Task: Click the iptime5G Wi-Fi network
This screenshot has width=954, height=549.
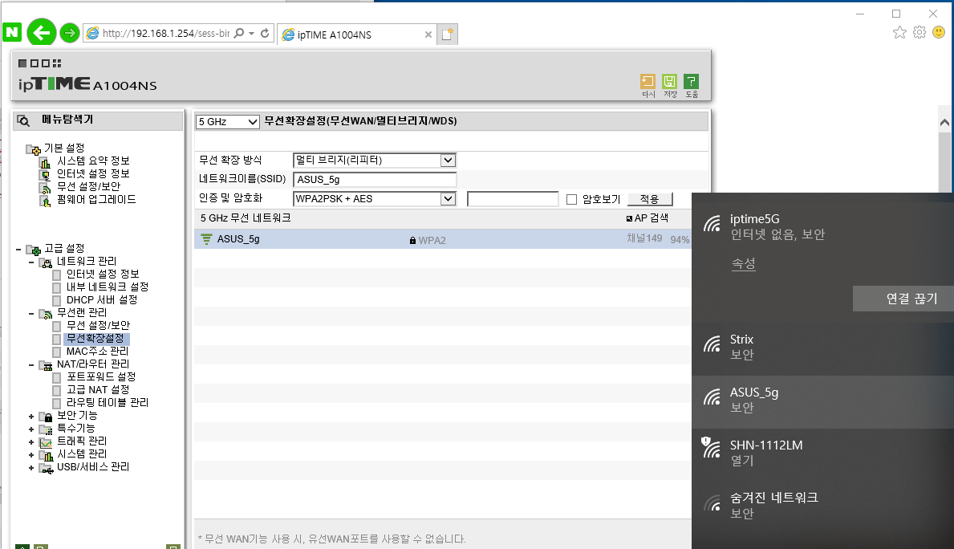Action: point(822,226)
